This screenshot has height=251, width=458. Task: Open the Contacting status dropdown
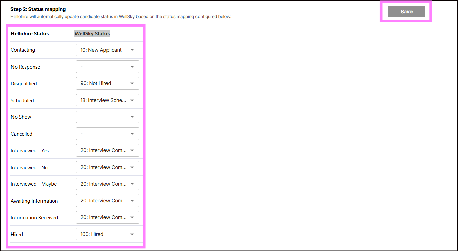(108, 50)
